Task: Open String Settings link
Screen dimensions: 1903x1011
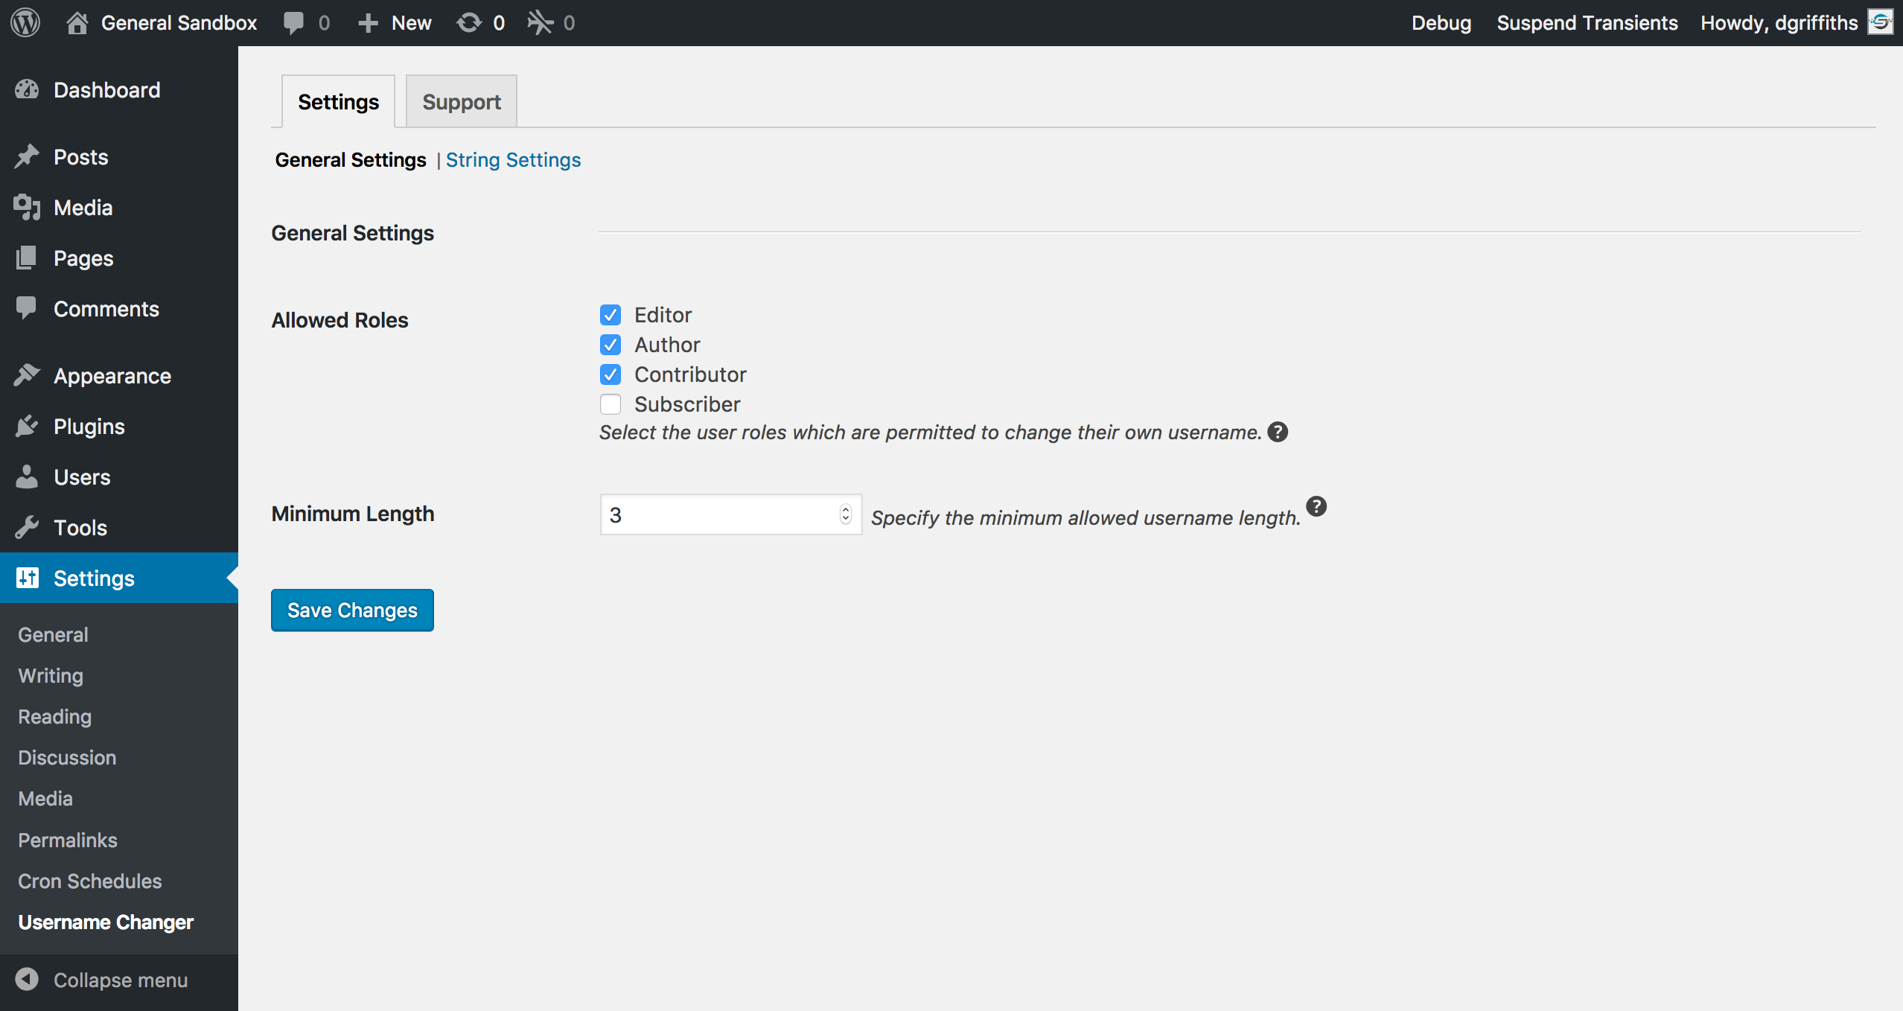Action: point(512,160)
